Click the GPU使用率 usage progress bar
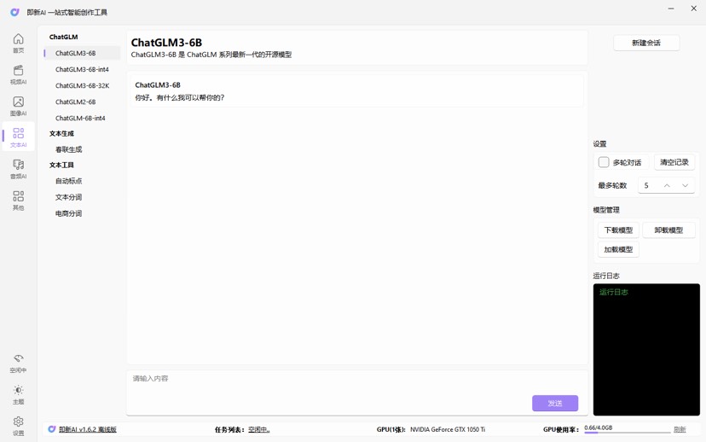The image size is (706, 442). (628, 433)
